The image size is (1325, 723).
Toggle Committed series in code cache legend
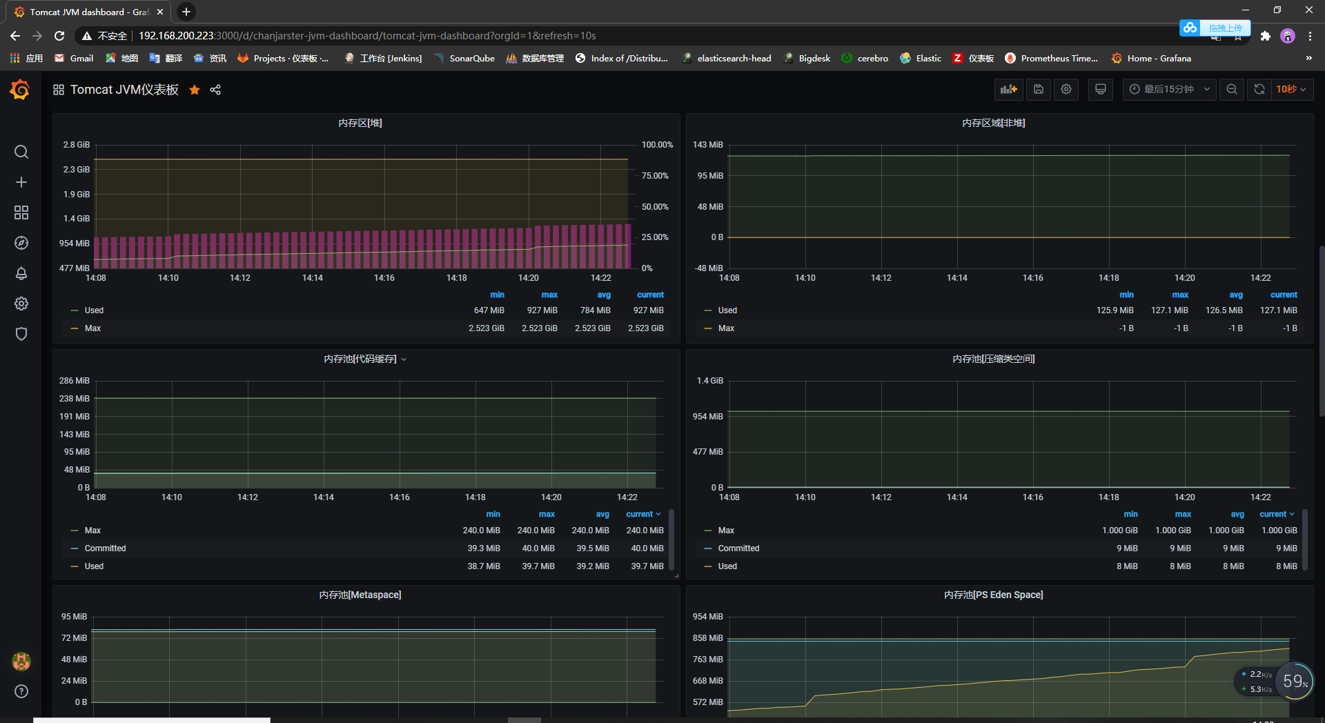pyautogui.click(x=105, y=548)
